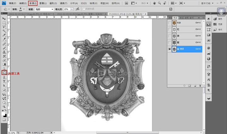Select the Hand tool in toolbox
The image size is (227, 134).
coord(4,103)
